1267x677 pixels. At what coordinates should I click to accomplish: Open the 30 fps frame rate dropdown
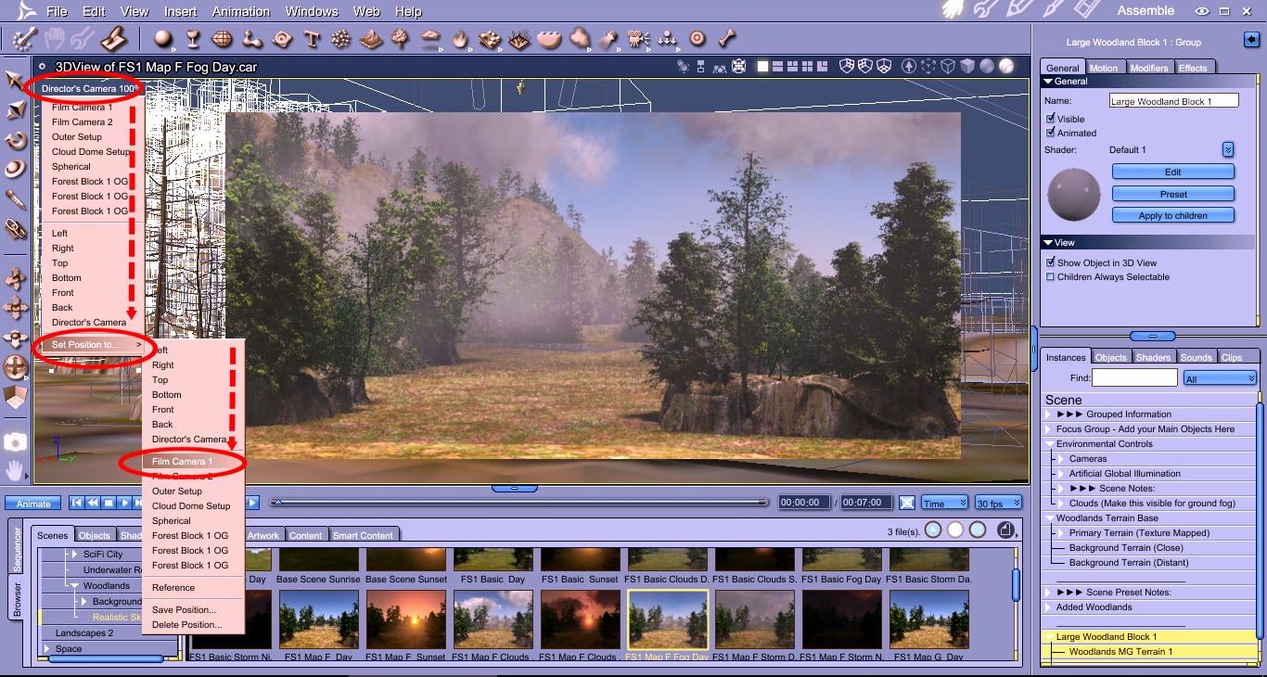pyautogui.click(x=998, y=503)
